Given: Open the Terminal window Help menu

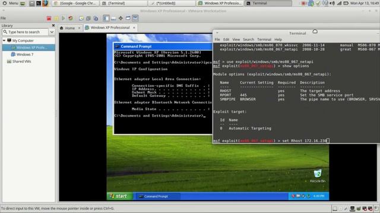Looking at the screenshot, I should tap(278, 40).
